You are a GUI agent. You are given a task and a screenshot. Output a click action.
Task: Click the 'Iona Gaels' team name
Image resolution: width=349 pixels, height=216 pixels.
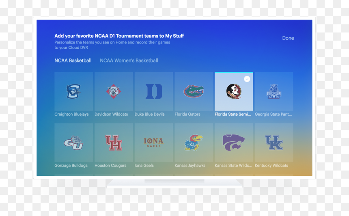(144, 166)
